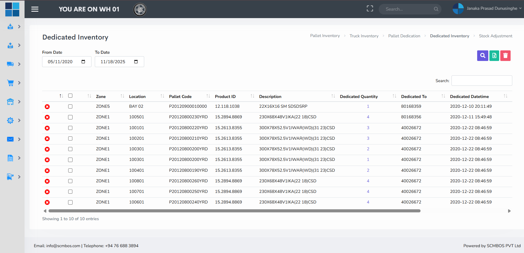The width and height of the screenshot is (524, 253).
Task: Switch to Stock Adjustment tab
Action: click(495, 36)
